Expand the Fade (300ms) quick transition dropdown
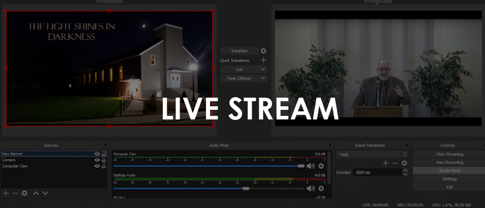This screenshot has width=485, height=208. 263,78
